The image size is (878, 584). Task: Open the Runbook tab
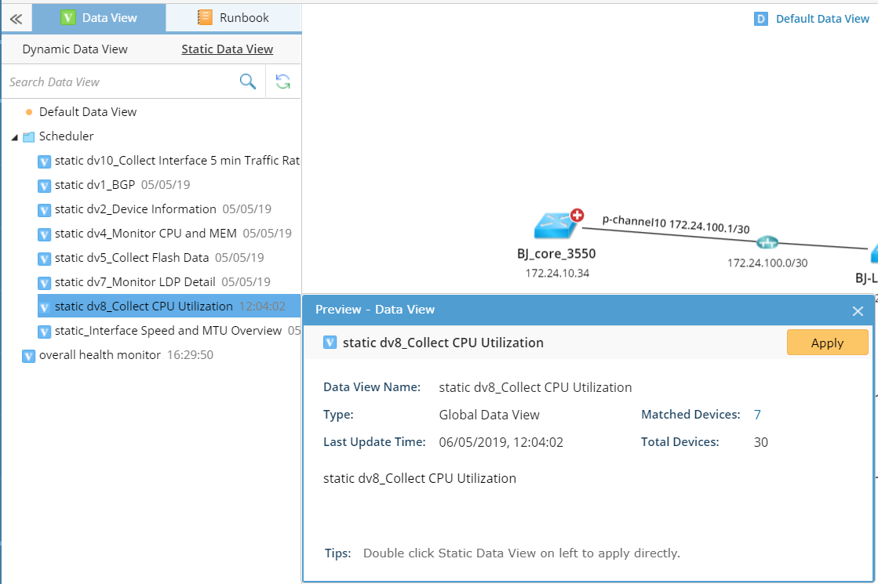[x=234, y=18]
